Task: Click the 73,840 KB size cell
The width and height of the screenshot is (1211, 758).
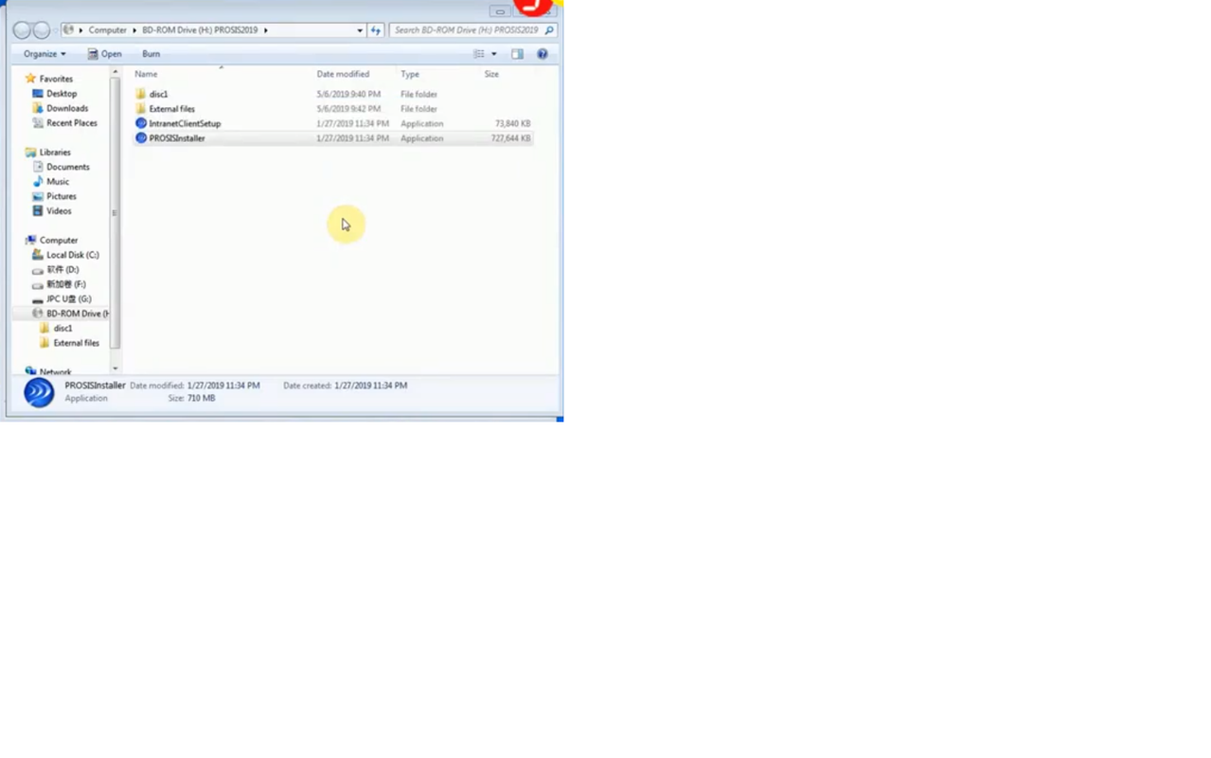Action: tap(512, 123)
